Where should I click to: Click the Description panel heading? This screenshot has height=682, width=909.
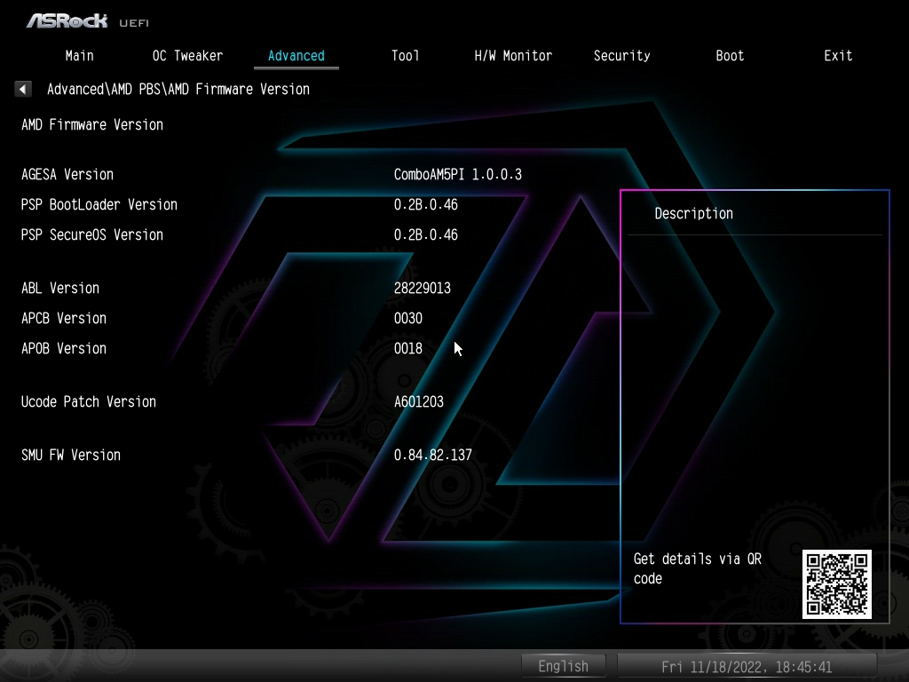(x=694, y=213)
